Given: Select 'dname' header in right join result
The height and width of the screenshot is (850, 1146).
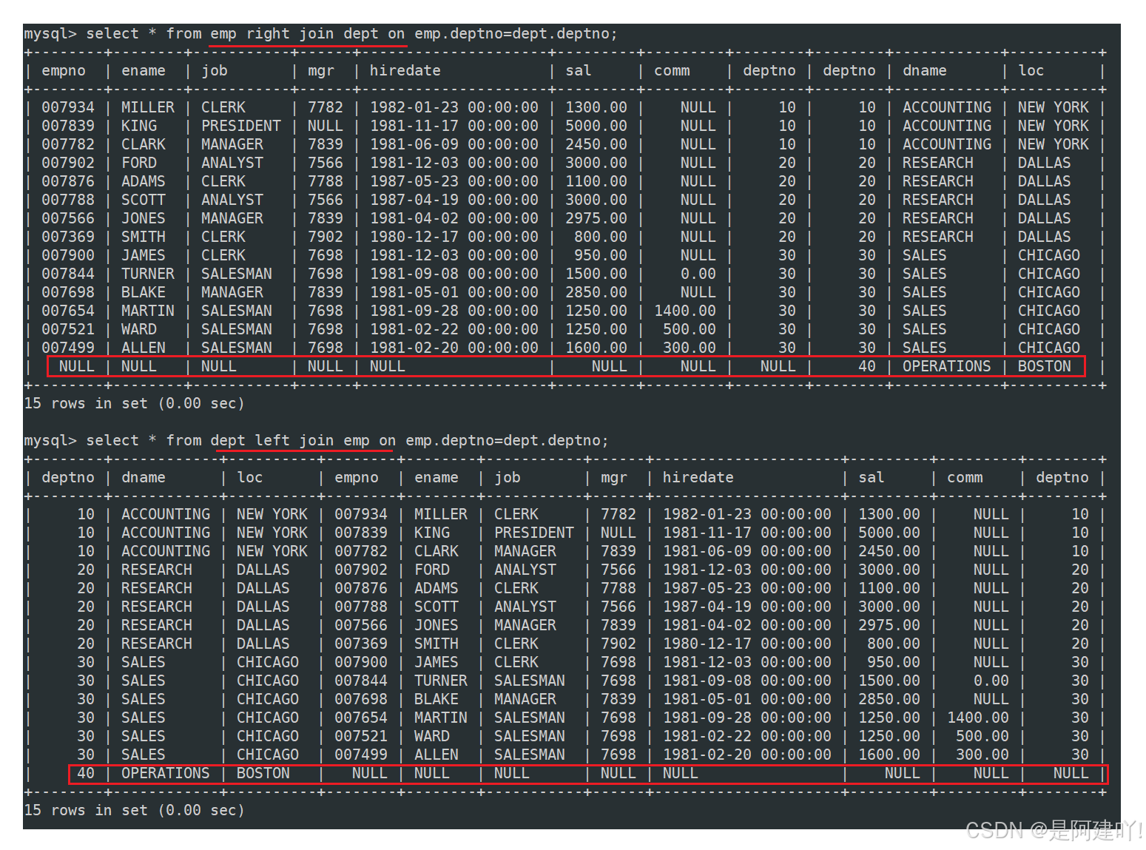Looking at the screenshot, I should (x=925, y=71).
